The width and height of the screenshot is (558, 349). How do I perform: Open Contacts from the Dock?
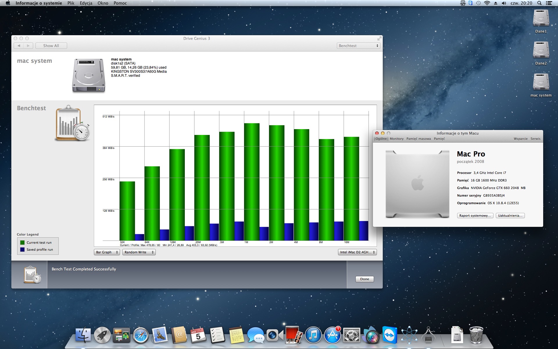(179, 335)
